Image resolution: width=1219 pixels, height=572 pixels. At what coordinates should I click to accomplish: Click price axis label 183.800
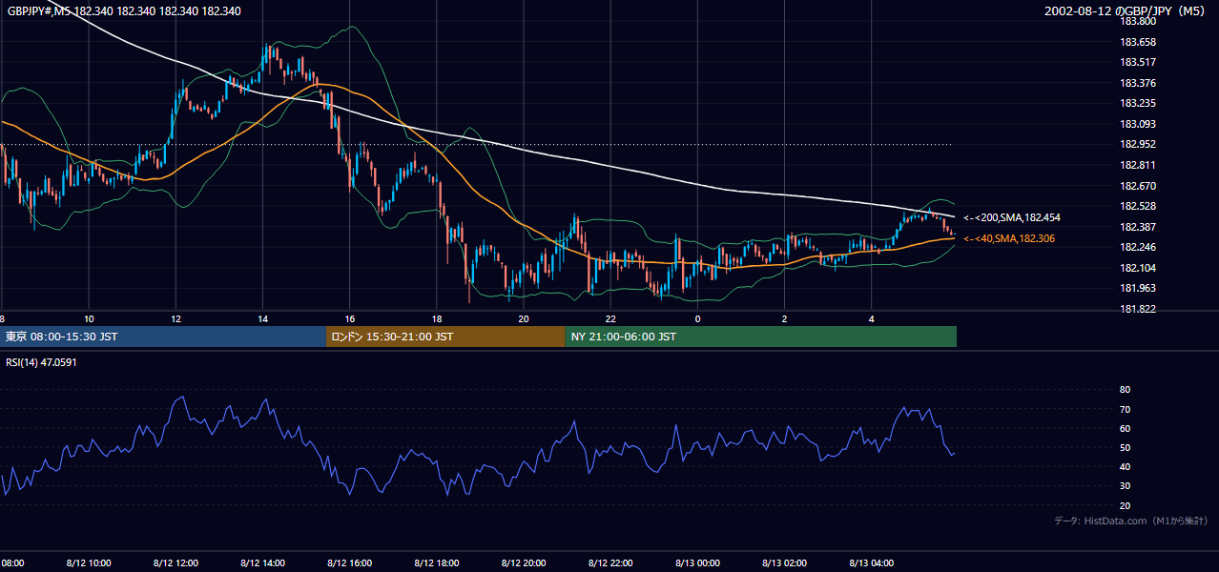(1138, 21)
